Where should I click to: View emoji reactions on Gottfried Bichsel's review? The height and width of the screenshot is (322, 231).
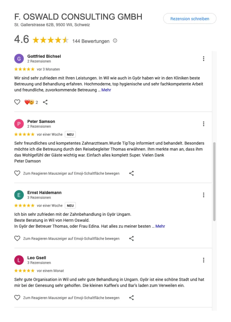coord(31,102)
